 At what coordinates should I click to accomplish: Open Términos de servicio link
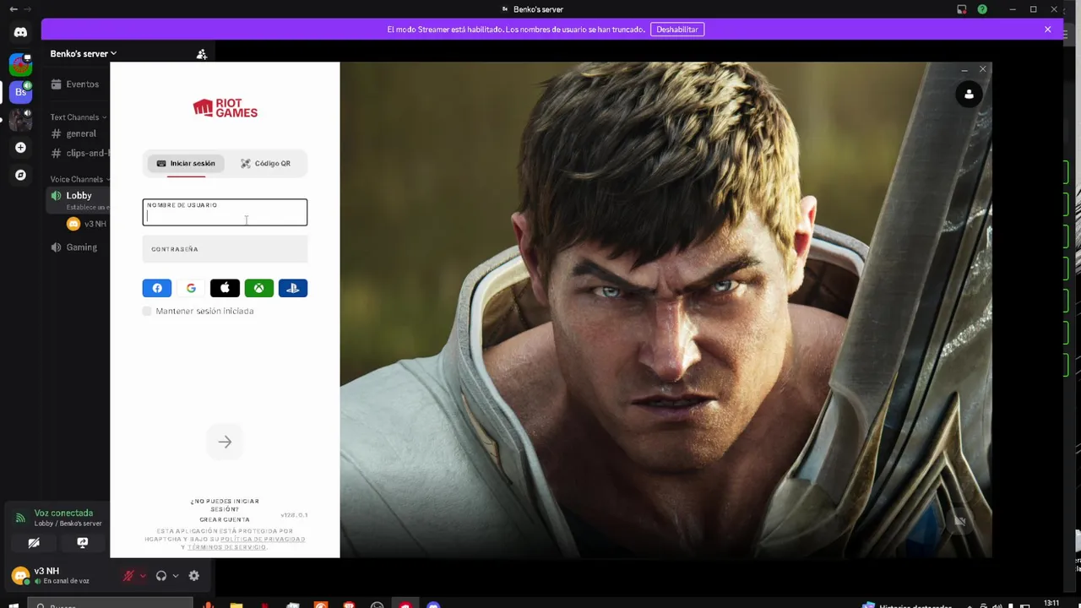pos(226,547)
